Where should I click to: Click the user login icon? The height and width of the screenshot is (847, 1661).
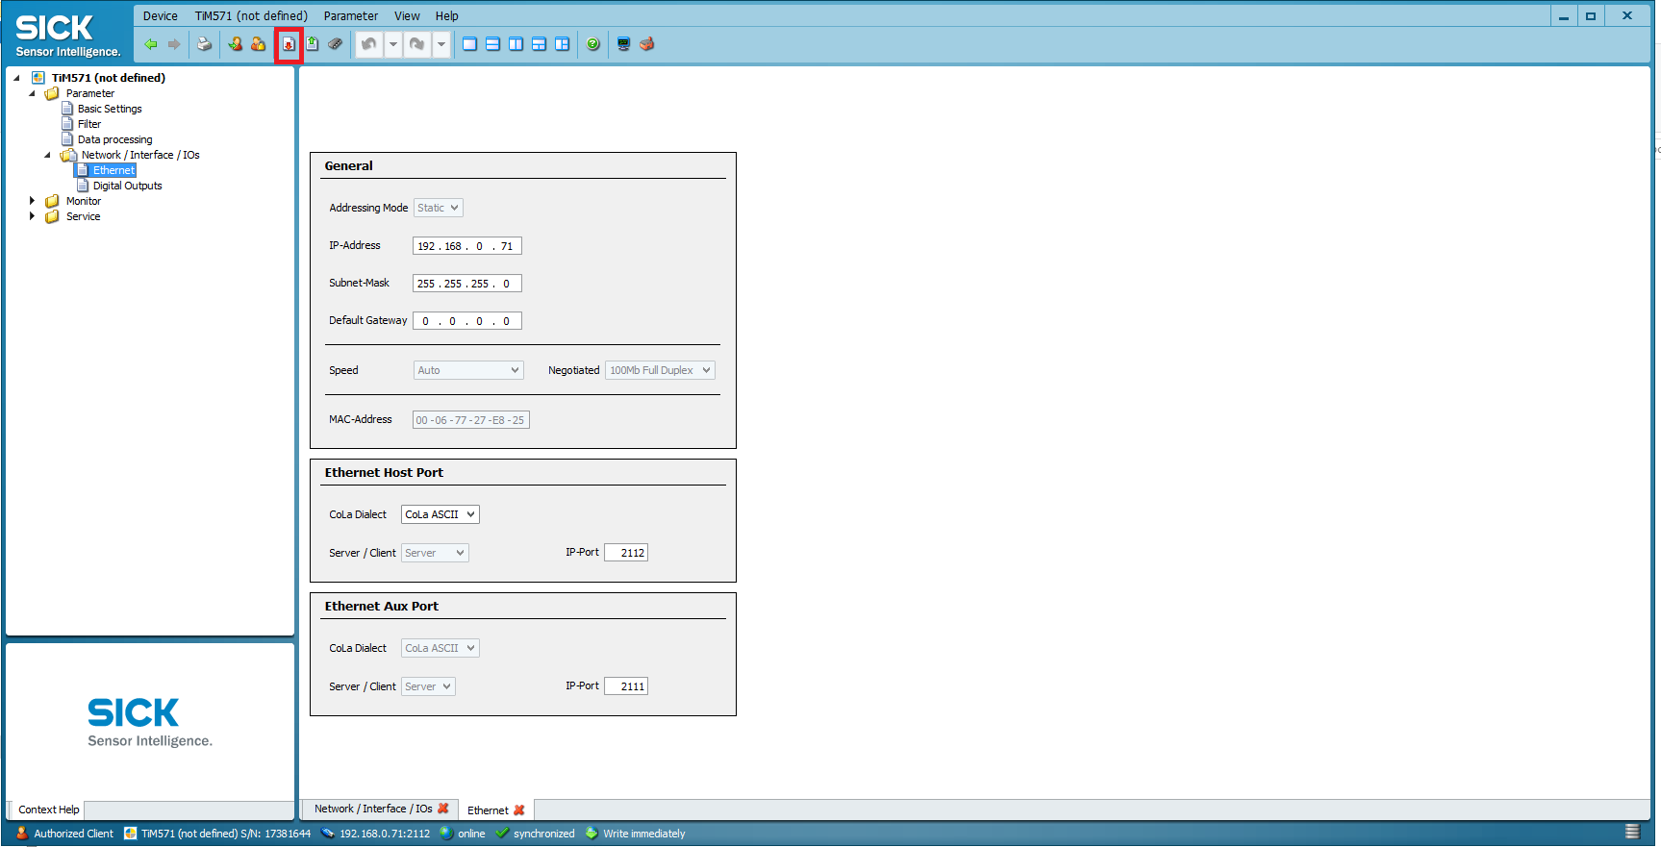(x=235, y=44)
